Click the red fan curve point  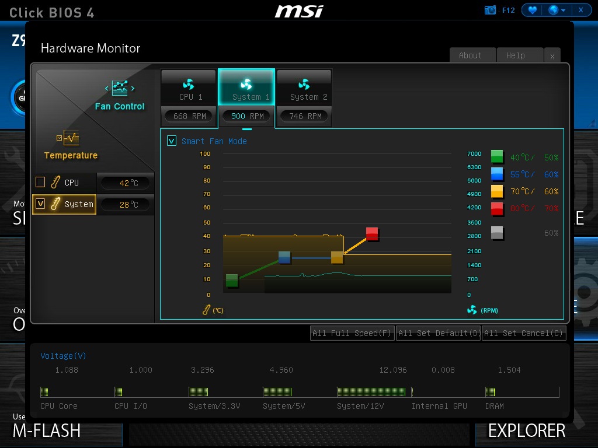point(372,233)
